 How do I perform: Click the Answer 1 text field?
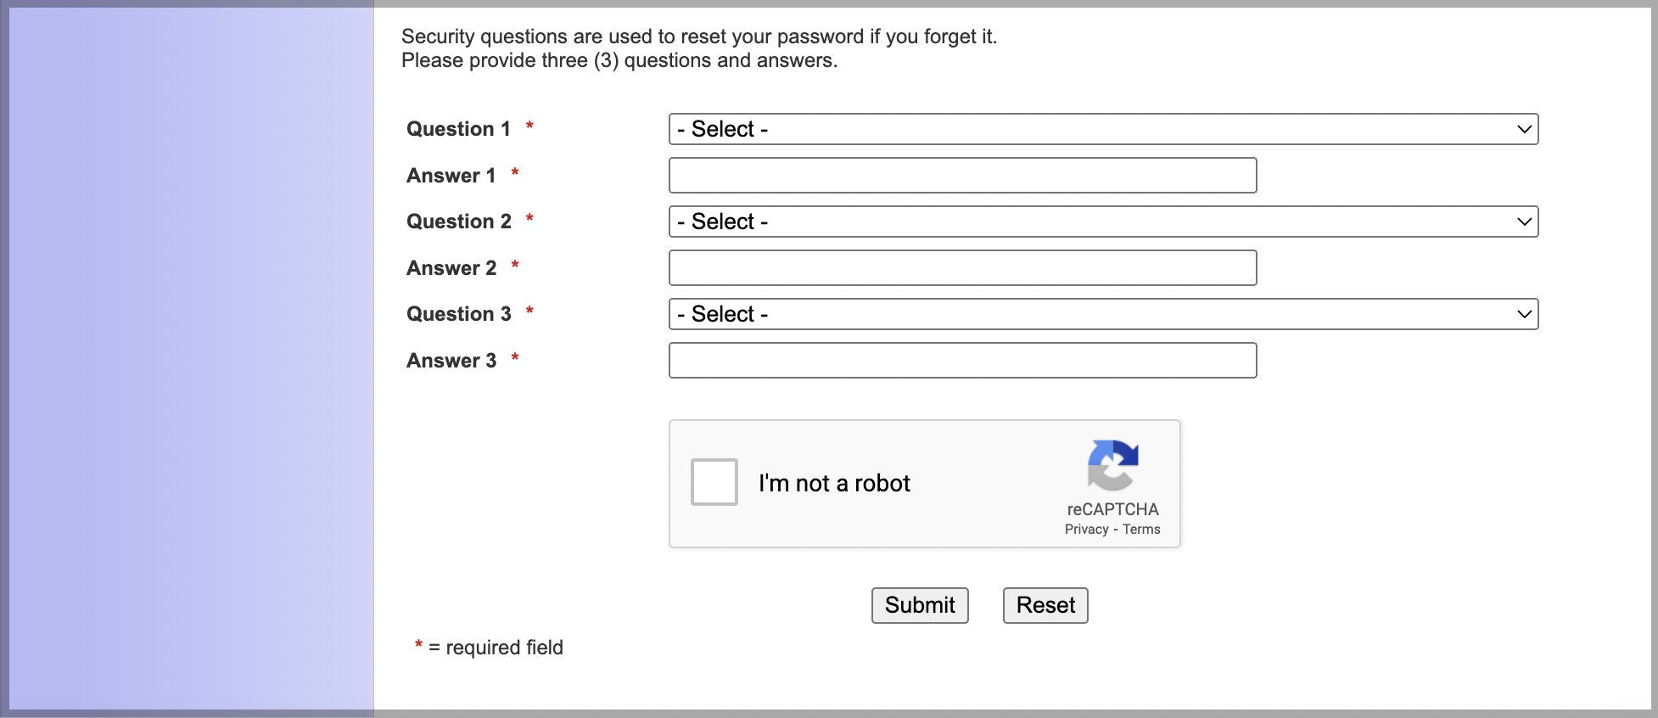(x=962, y=176)
